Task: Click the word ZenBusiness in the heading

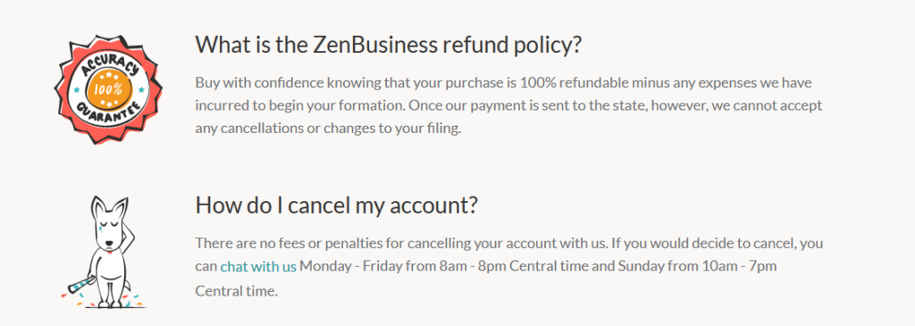Action: coord(376,45)
